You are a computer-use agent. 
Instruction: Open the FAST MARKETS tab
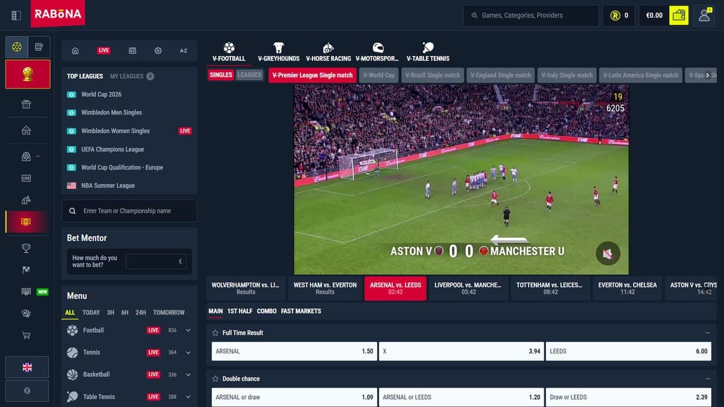point(301,311)
